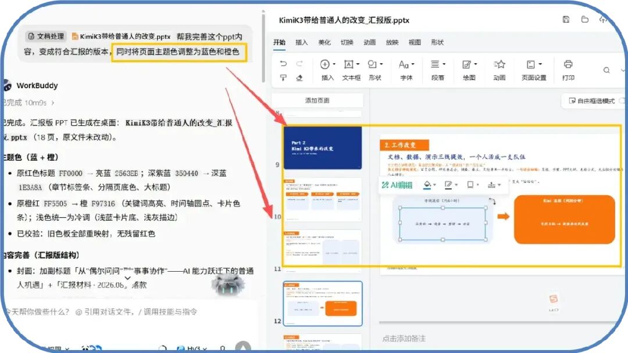Open the 文本框 dropdown arrow
Image resolution: width=628 pixels, height=353 pixels.
(x=358, y=64)
